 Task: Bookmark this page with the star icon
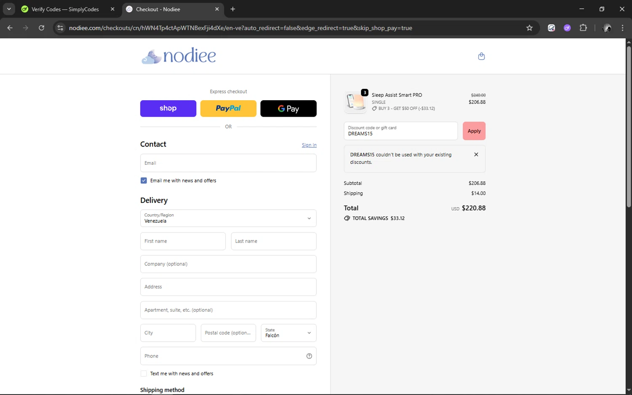[x=530, y=28]
